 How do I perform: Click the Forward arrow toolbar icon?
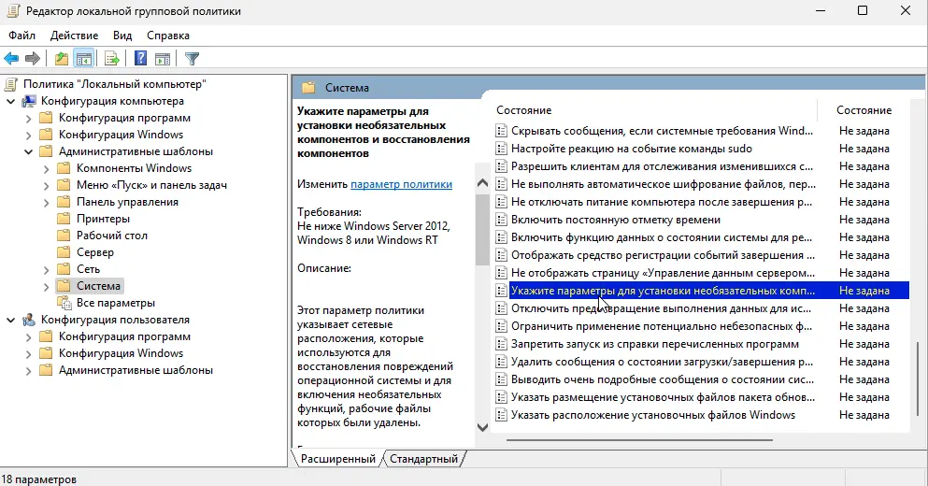[x=33, y=59]
